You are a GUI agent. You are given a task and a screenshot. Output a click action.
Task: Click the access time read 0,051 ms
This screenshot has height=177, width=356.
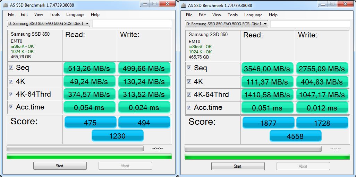(268, 107)
